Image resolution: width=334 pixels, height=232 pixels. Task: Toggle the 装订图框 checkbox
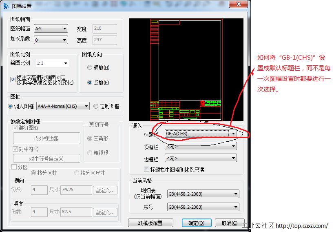[15, 127]
